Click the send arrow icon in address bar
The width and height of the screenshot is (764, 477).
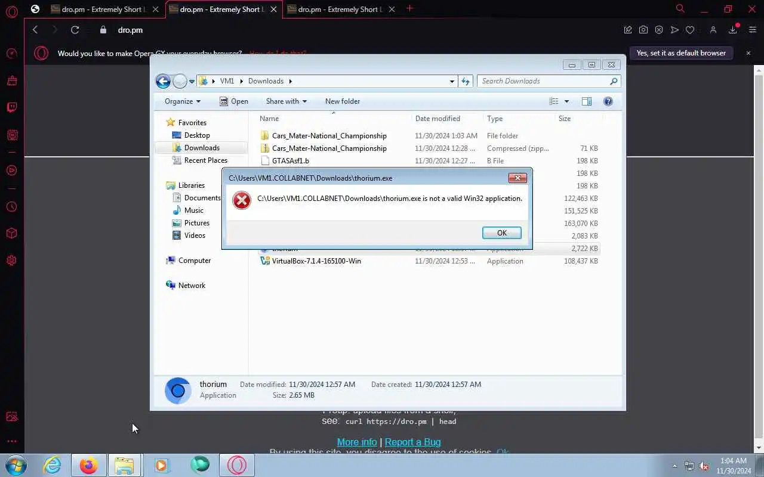click(674, 30)
